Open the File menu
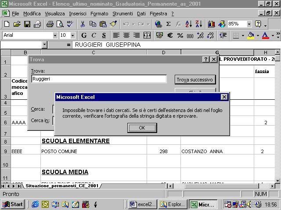The height and width of the screenshot is (210, 281). 15,14
